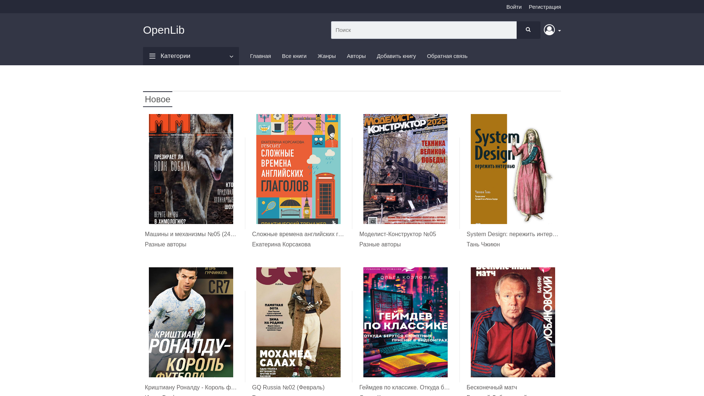Screen dimensions: 704x396
Task: Open title link System Design: пережить интер…
Action: pos(513,234)
